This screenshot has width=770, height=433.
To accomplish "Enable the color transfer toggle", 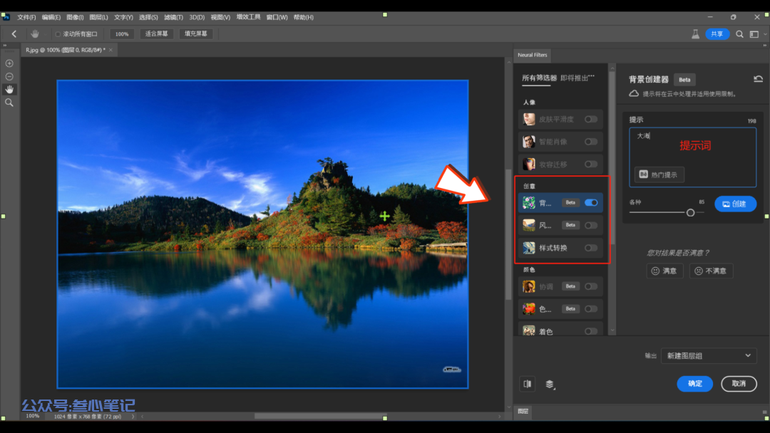I will (591, 309).
